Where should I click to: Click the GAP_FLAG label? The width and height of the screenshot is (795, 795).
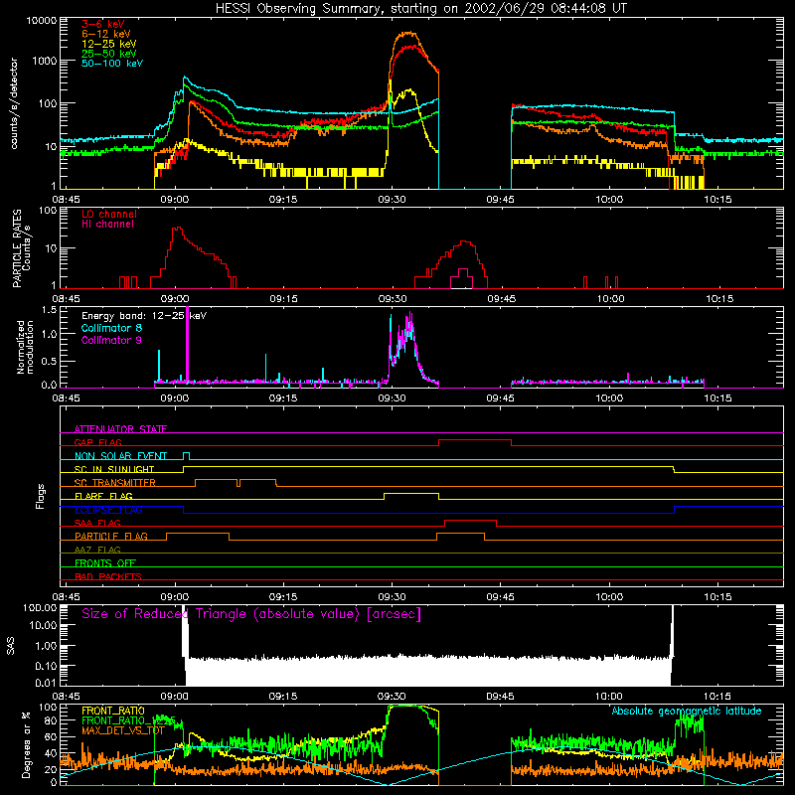point(97,442)
